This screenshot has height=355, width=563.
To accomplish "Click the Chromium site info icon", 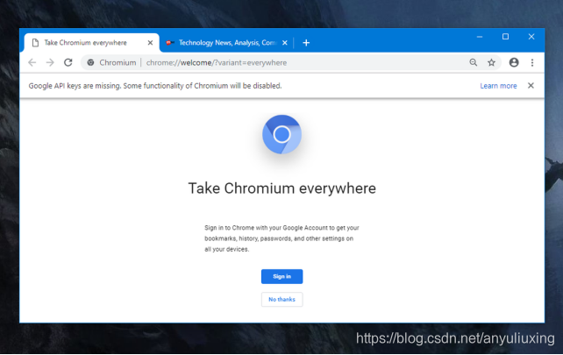I will coord(90,62).
